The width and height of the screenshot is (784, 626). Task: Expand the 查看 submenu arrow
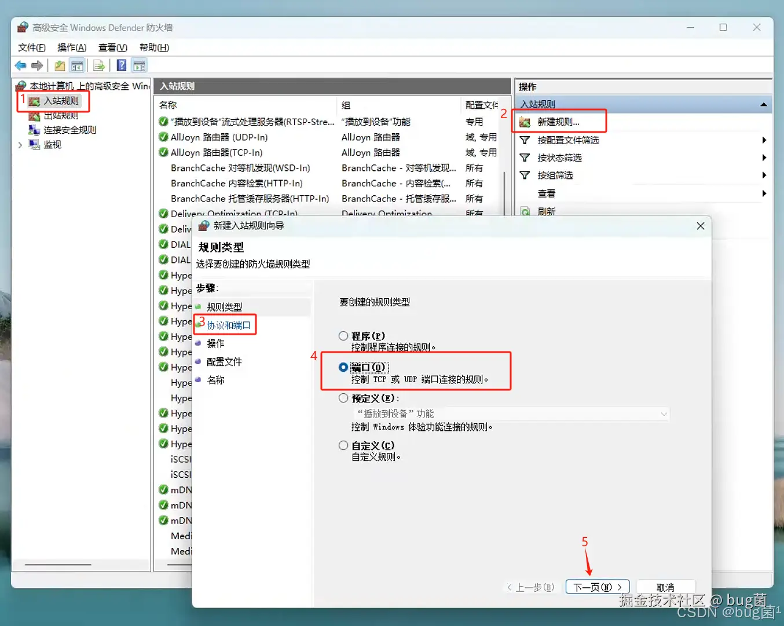764,193
